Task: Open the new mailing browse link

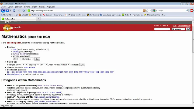Action: point(15,49)
